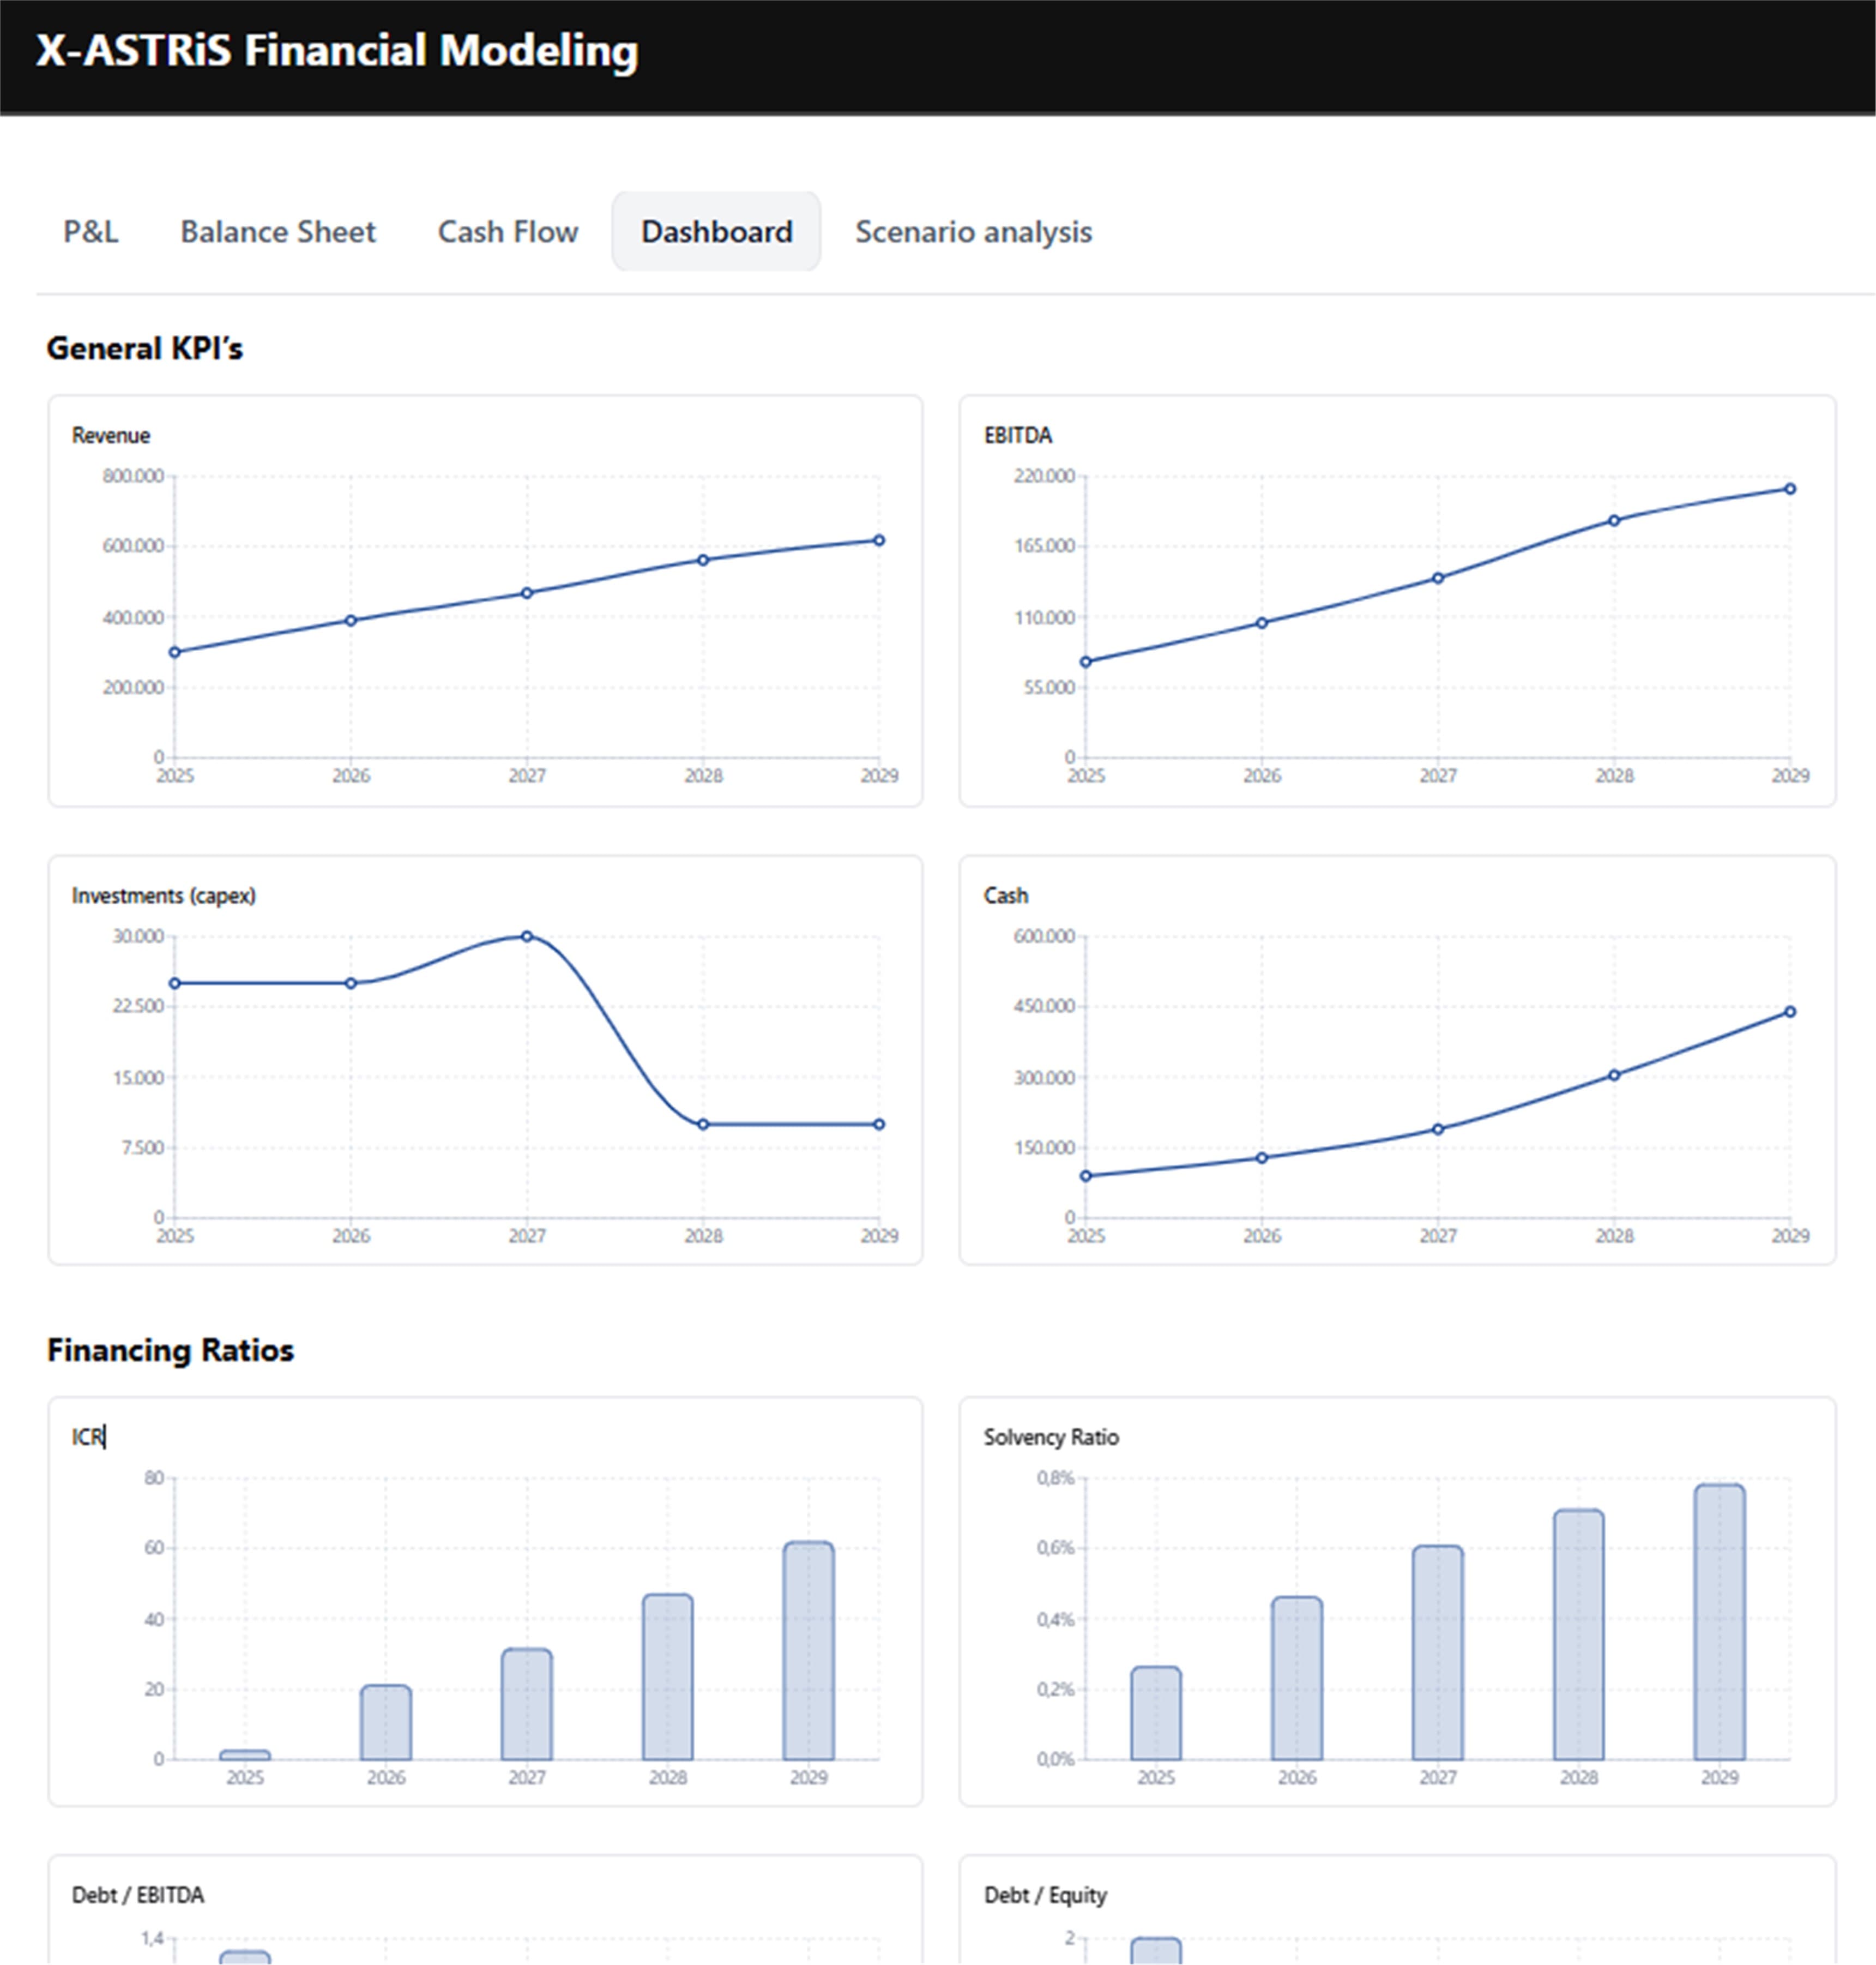Switch to the Cash Flow tab
The height and width of the screenshot is (1965, 1876).
point(506,231)
